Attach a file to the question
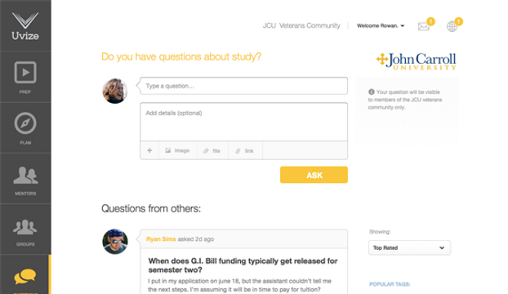This screenshot has height=294, width=508. (212, 150)
